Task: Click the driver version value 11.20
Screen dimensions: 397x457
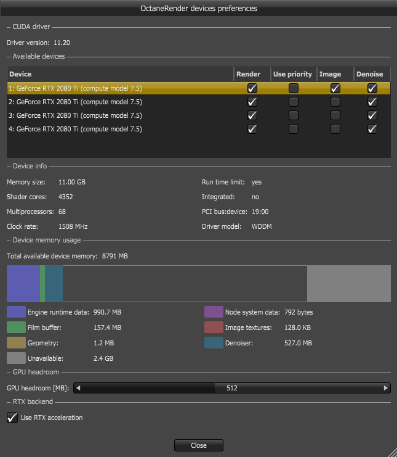Action: (x=62, y=43)
